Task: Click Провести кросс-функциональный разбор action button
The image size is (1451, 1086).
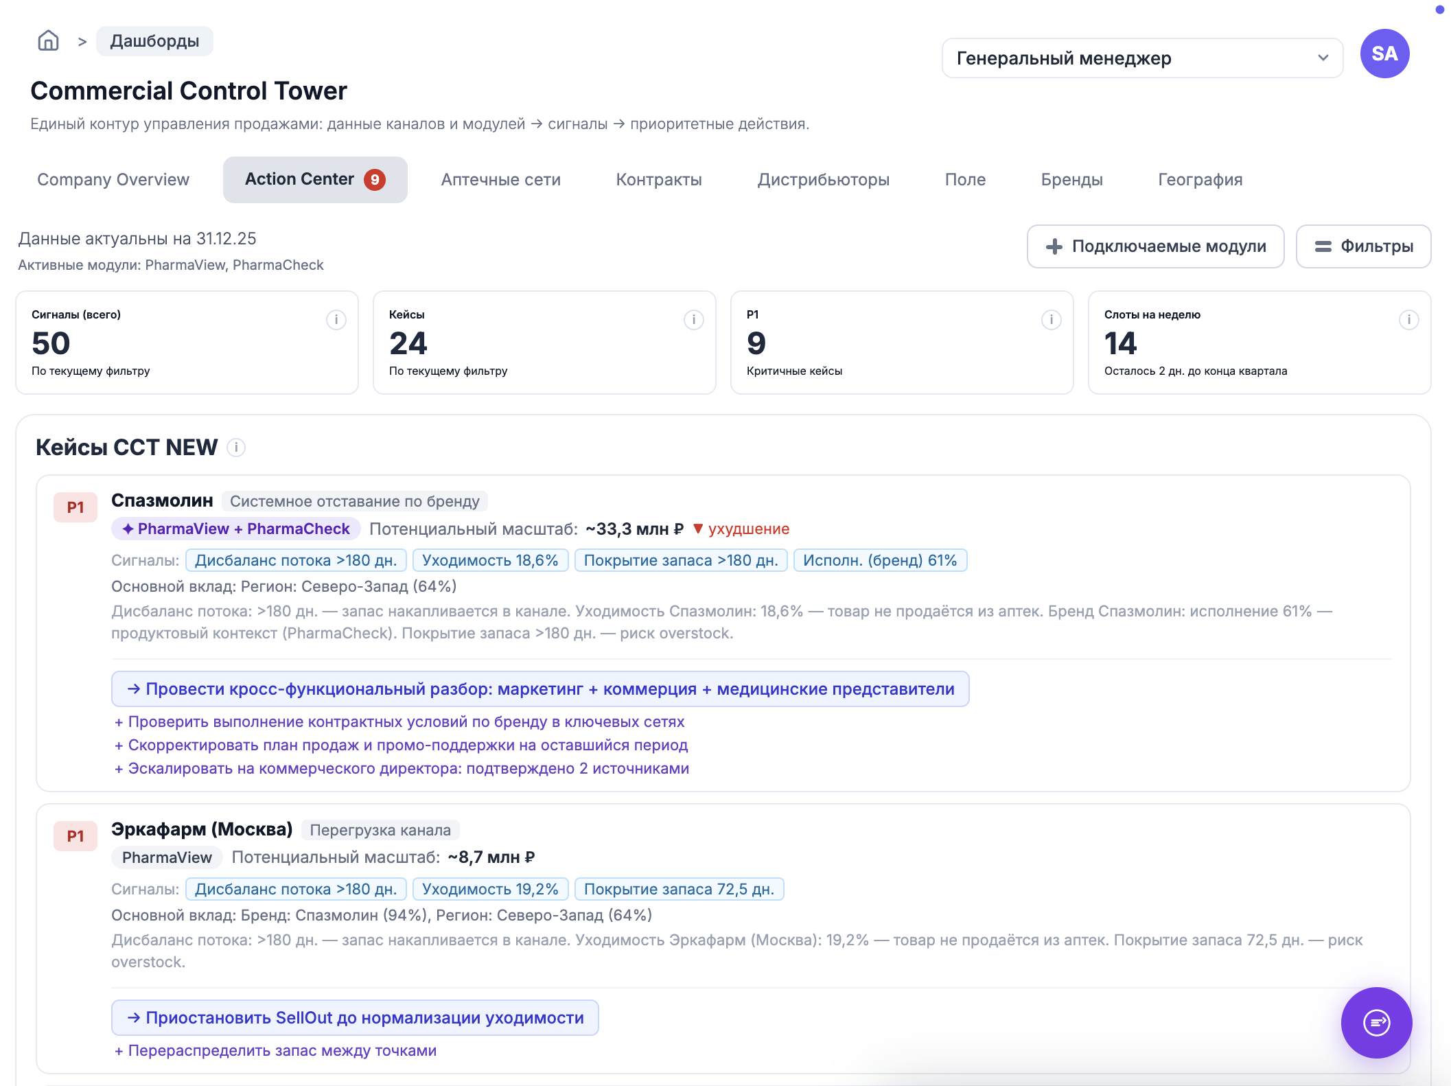Action: [x=540, y=689]
